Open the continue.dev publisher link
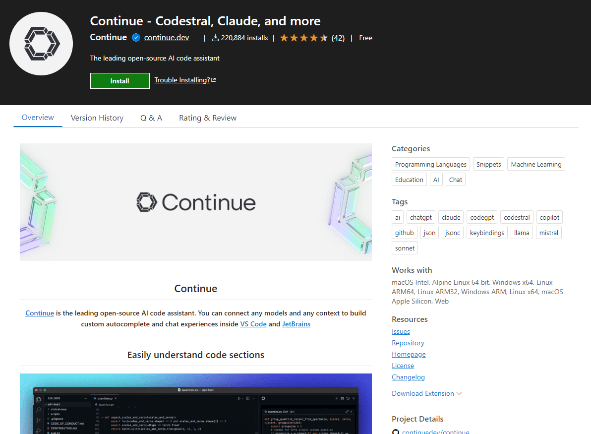 (x=167, y=38)
